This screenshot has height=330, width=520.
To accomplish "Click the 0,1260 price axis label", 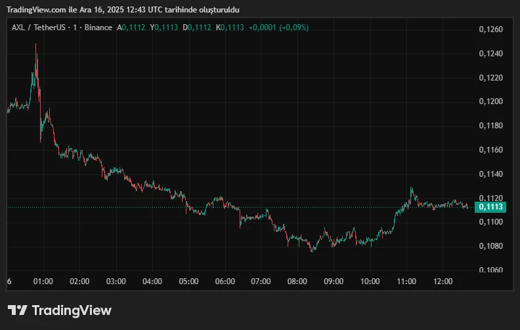I will point(490,29).
